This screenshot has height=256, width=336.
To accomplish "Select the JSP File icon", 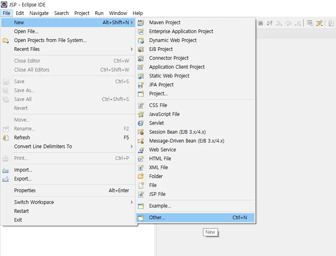I will click(141, 194).
